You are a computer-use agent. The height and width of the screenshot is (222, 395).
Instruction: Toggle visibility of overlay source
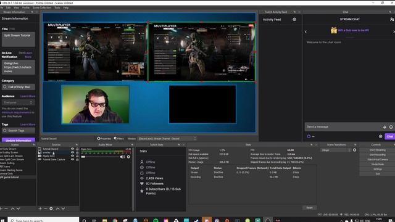[72, 152]
